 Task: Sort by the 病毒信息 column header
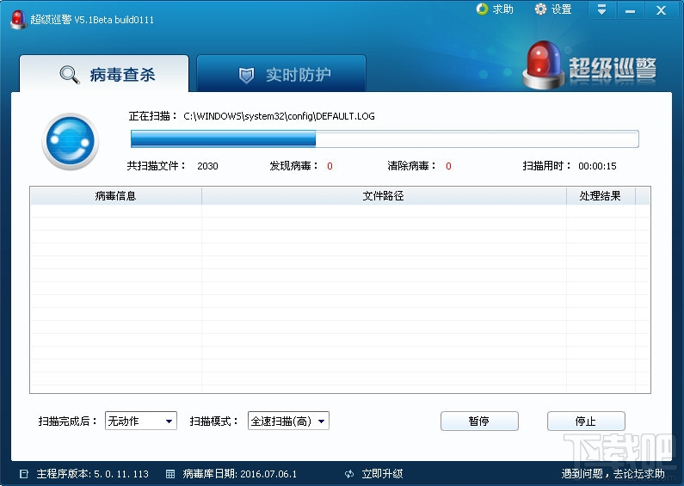coord(115,196)
